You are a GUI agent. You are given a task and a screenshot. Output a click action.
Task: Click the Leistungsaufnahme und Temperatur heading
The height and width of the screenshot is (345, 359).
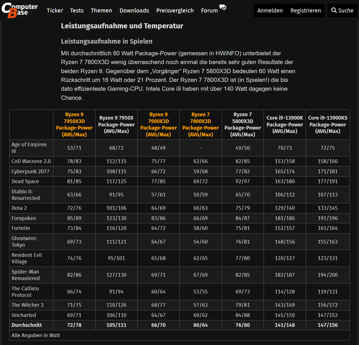[122, 26]
